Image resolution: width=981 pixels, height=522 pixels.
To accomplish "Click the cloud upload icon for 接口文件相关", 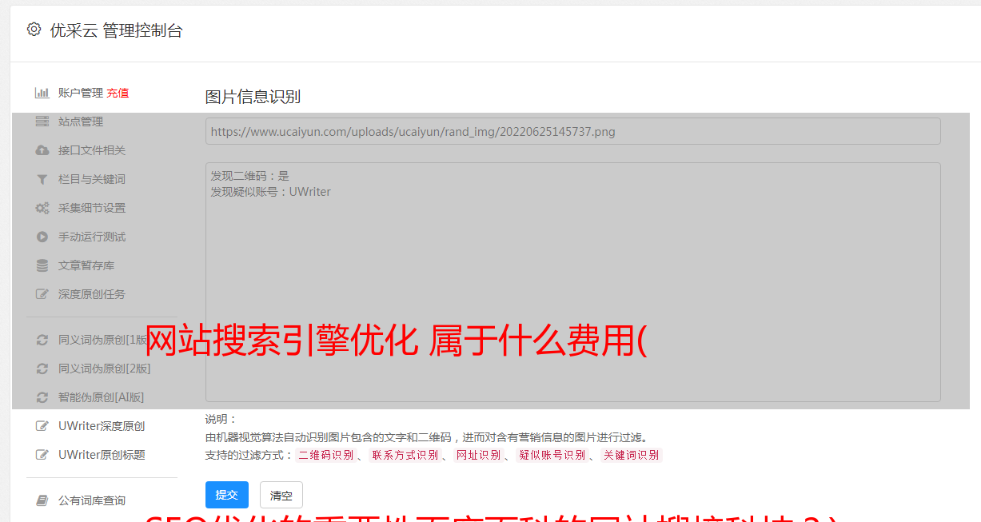I will 42,150.
